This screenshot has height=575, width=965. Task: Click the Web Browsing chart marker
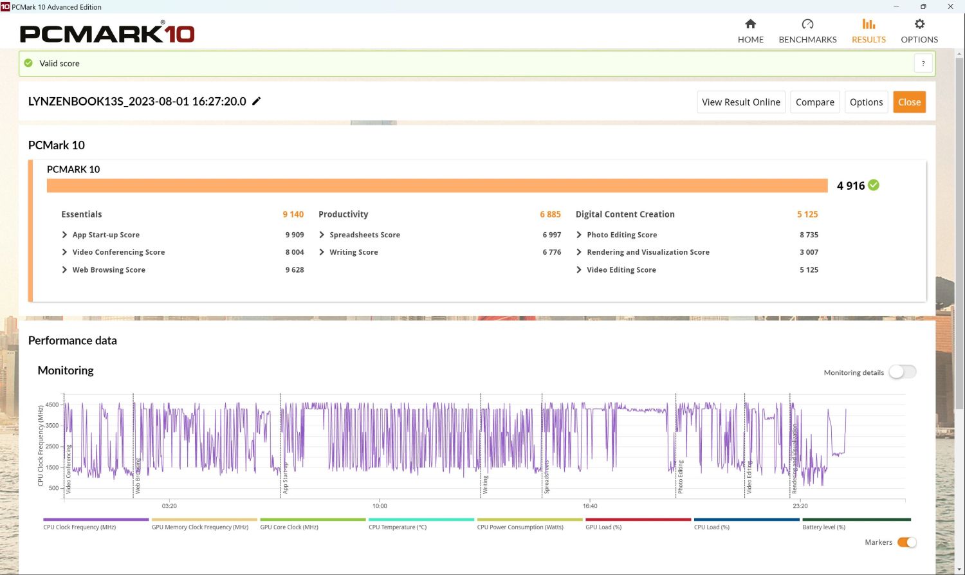138,476
